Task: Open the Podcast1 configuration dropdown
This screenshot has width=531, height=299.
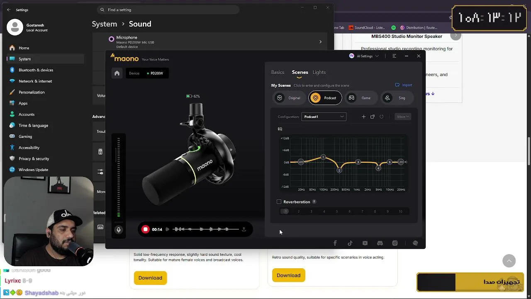Action: click(x=324, y=117)
